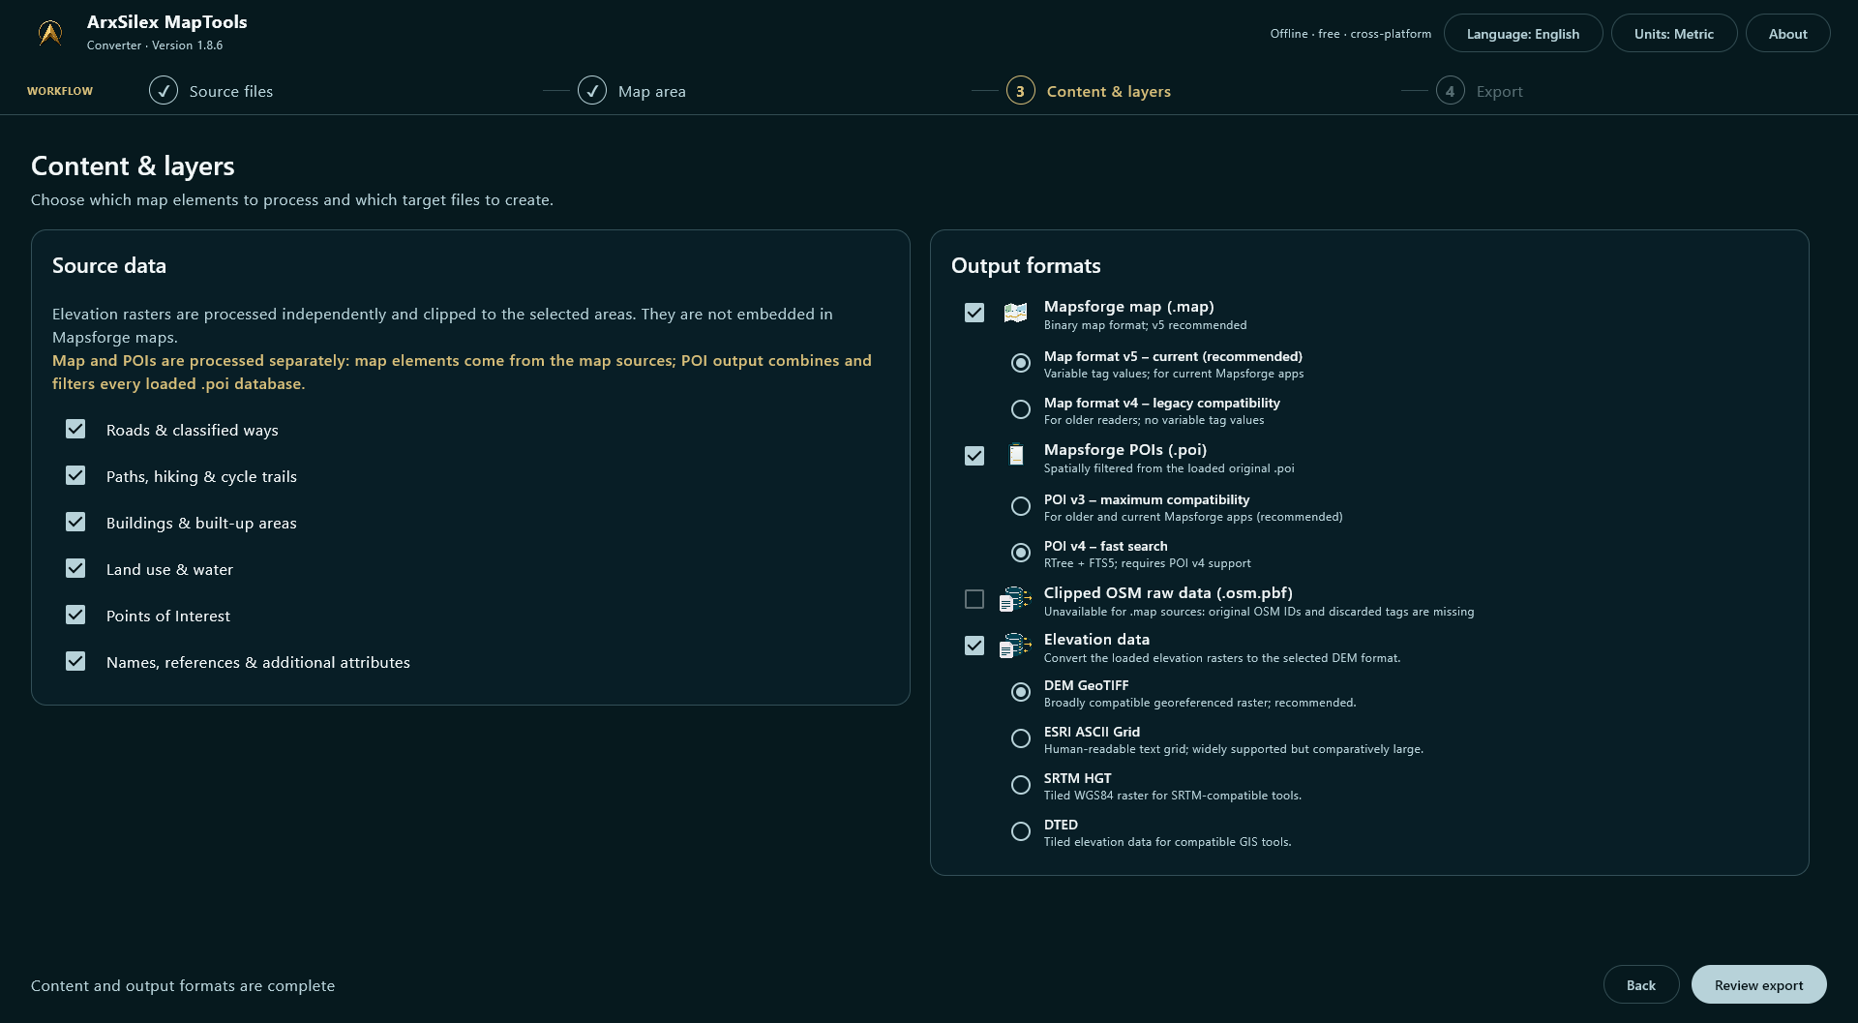Toggle Land use & water checkbox
Image resolution: width=1858 pixels, height=1023 pixels.
75,568
